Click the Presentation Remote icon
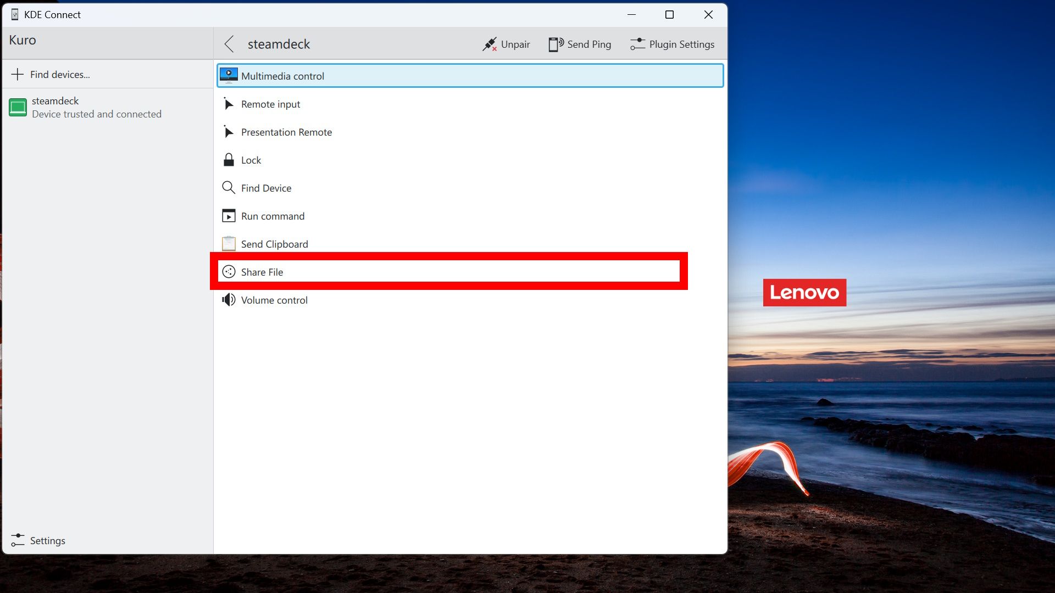This screenshot has height=593, width=1055. 229,132
